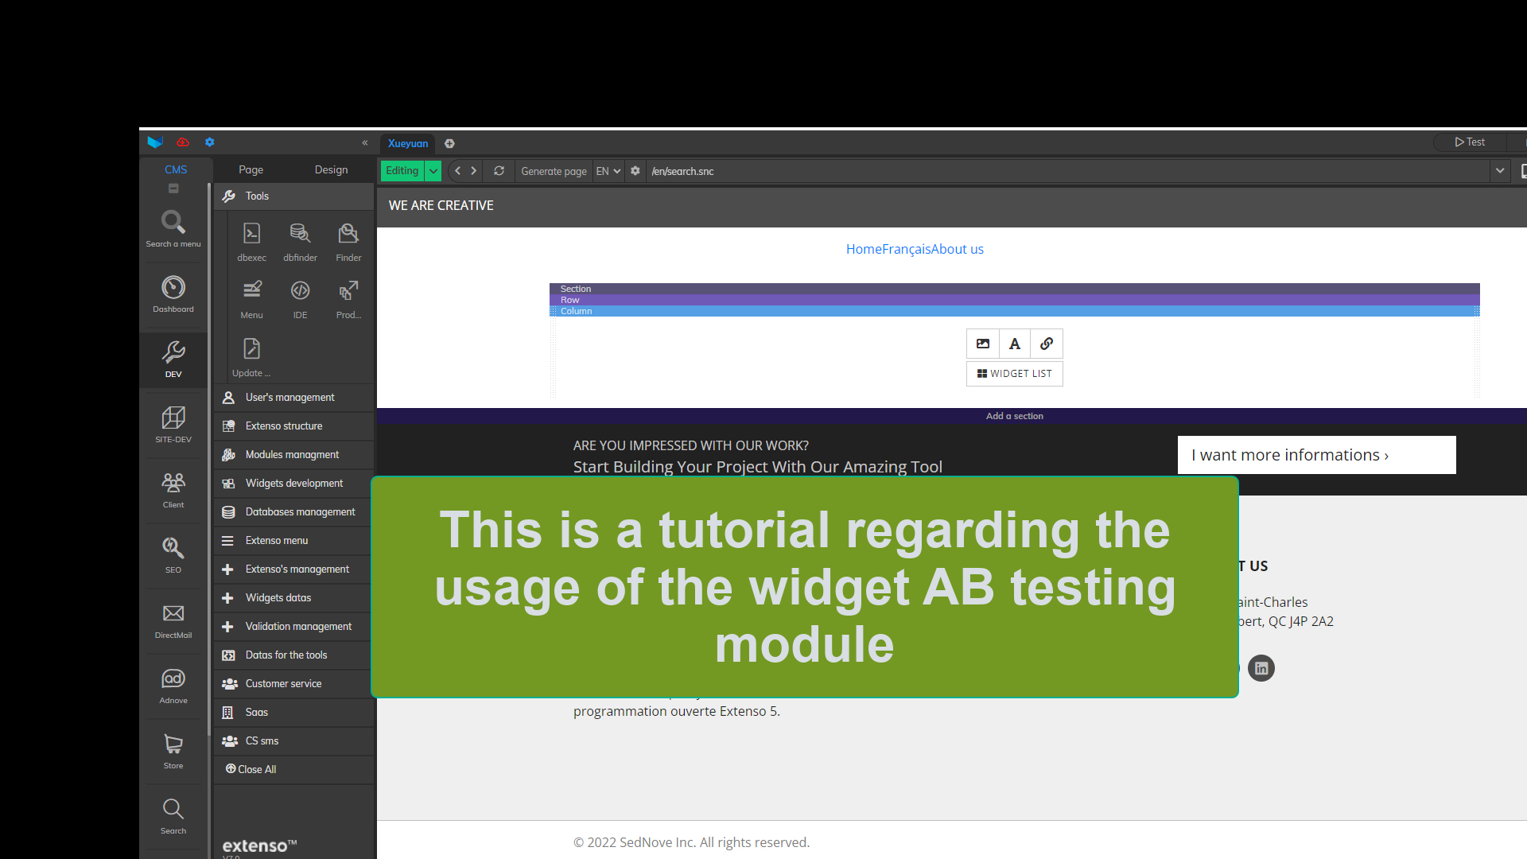Expand Customer service section
The height and width of the screenshot is (859, 1527).
click(293, 684)
